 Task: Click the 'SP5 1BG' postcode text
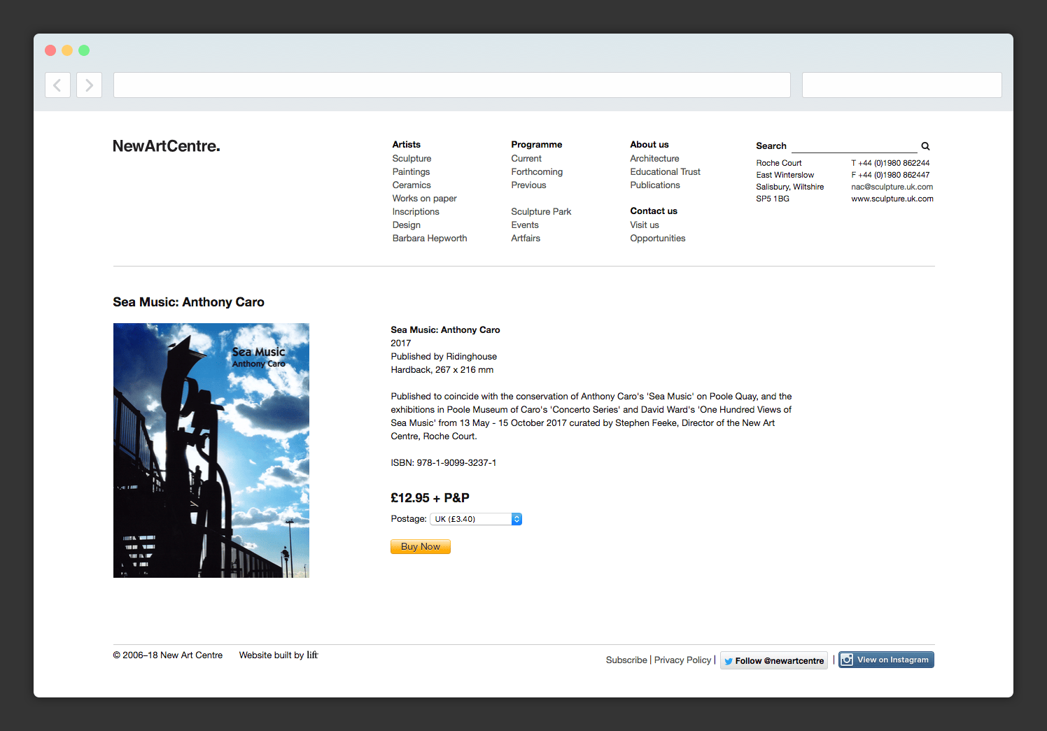[x=773, y=199]
